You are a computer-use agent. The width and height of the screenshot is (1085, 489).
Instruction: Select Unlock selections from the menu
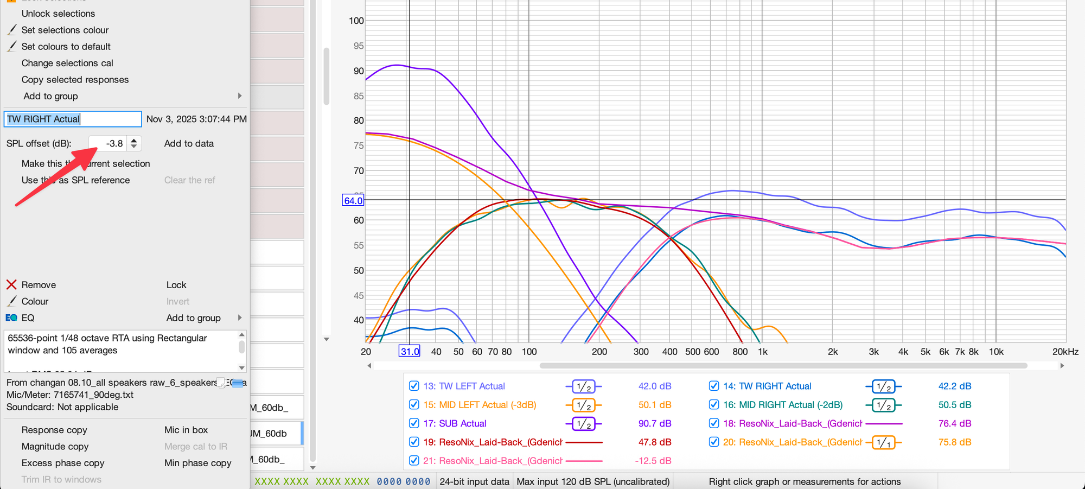point(58,14)
